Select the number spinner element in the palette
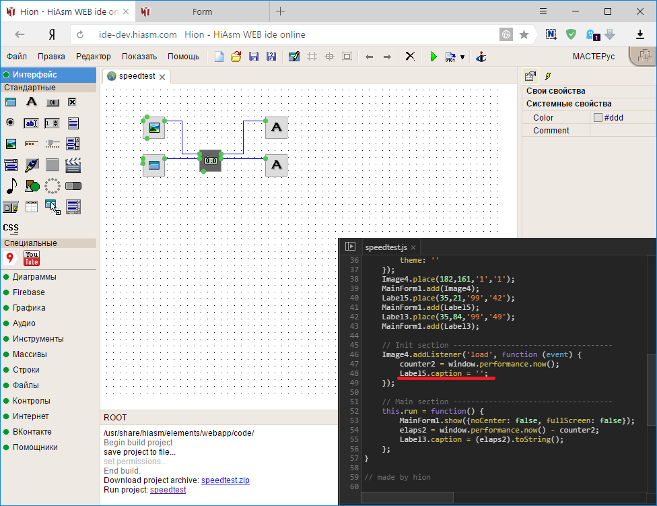Image resolution: width=657 pixels, height=506 pixels. point(52,123)
